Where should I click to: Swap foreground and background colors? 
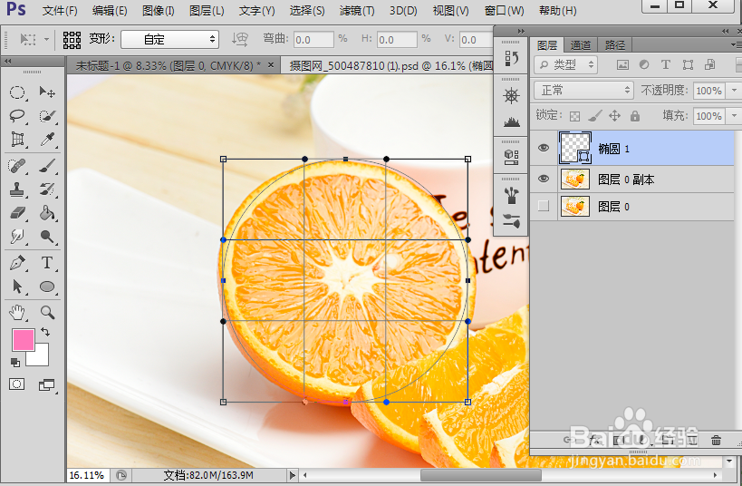point(45,332)
